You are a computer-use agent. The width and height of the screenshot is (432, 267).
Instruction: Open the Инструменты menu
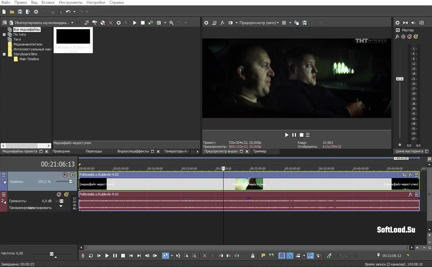pyautogui.click(x=71, y=3)
